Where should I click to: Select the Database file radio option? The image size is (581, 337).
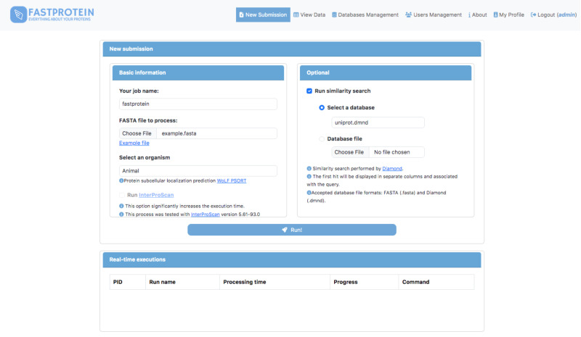[x=322, y=139]
